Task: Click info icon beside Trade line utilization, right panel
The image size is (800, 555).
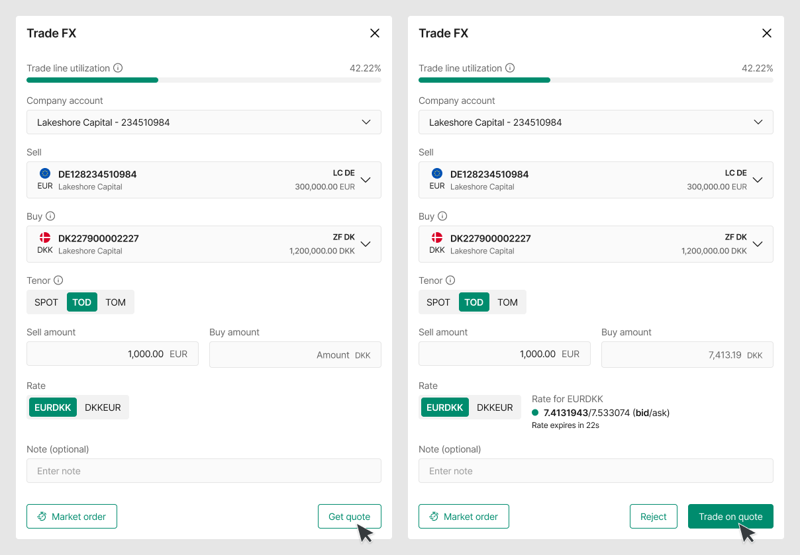Action: click(x=510, y=68)
